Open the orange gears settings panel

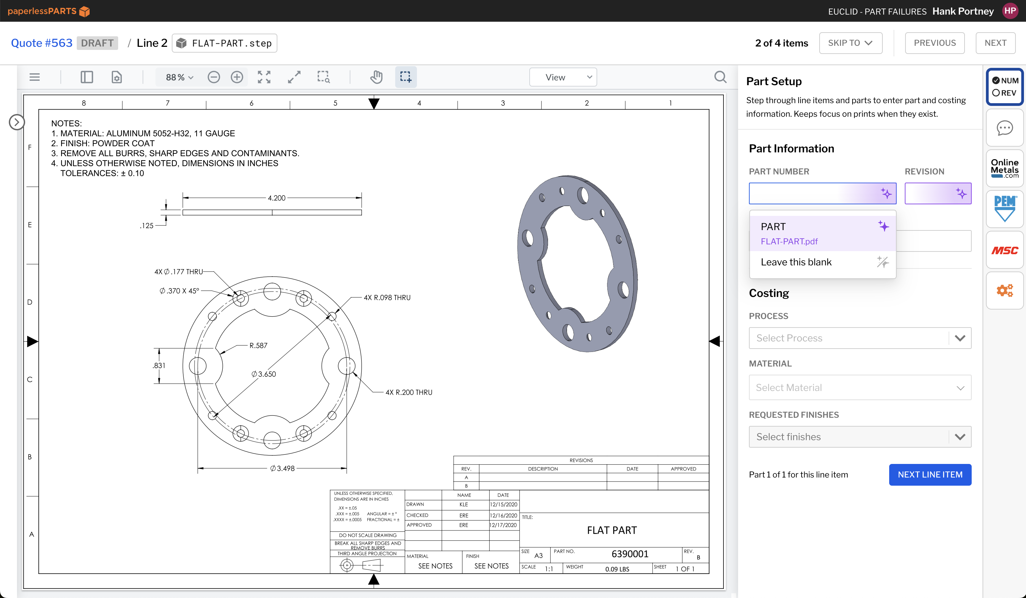[x=1005, y=291]
